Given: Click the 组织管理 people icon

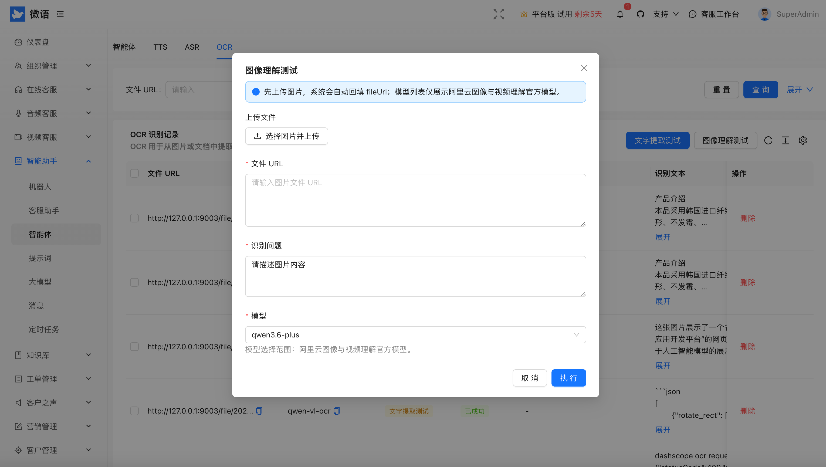Looking at the screenshot, I should tap(18, 66).
